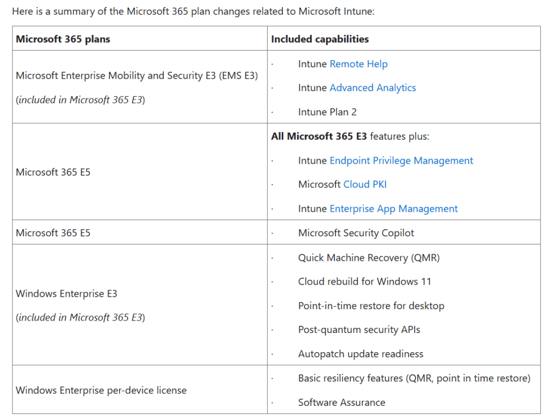This screenshot has height=420, width=557.
Task: Click the "Included capabilities" column header
Action: tap(320, 39)
